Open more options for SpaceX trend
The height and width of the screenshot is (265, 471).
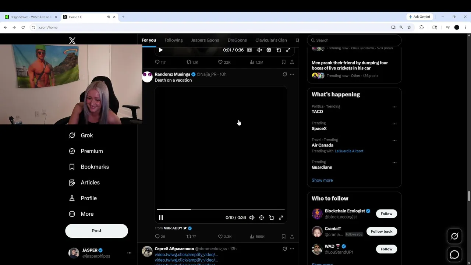(x=394, y=124)
